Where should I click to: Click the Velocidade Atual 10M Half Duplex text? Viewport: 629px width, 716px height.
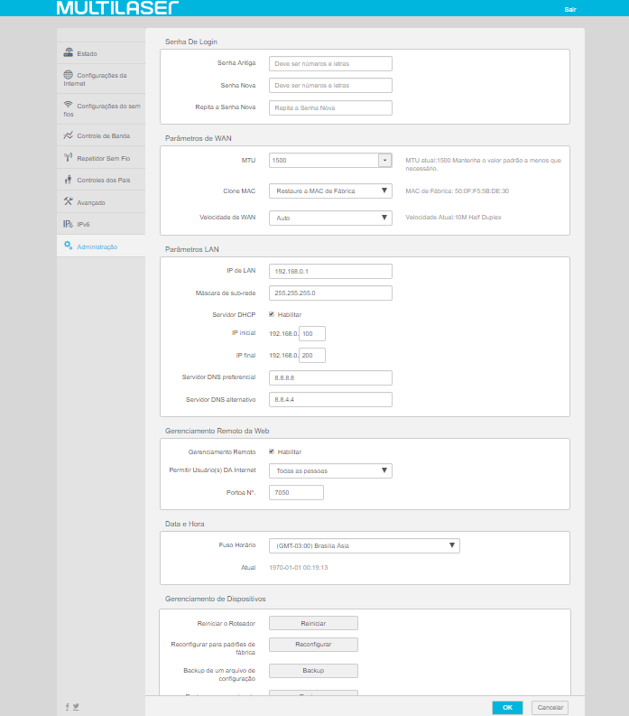point(453,218)
